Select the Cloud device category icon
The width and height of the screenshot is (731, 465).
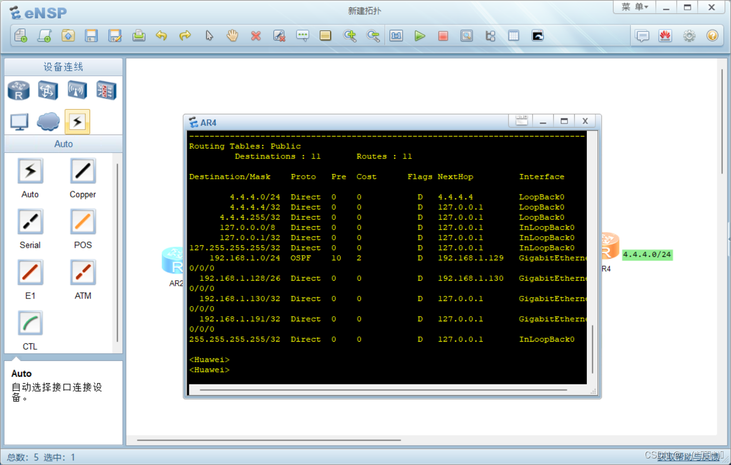pyautogui.click(x=48, y=122)
